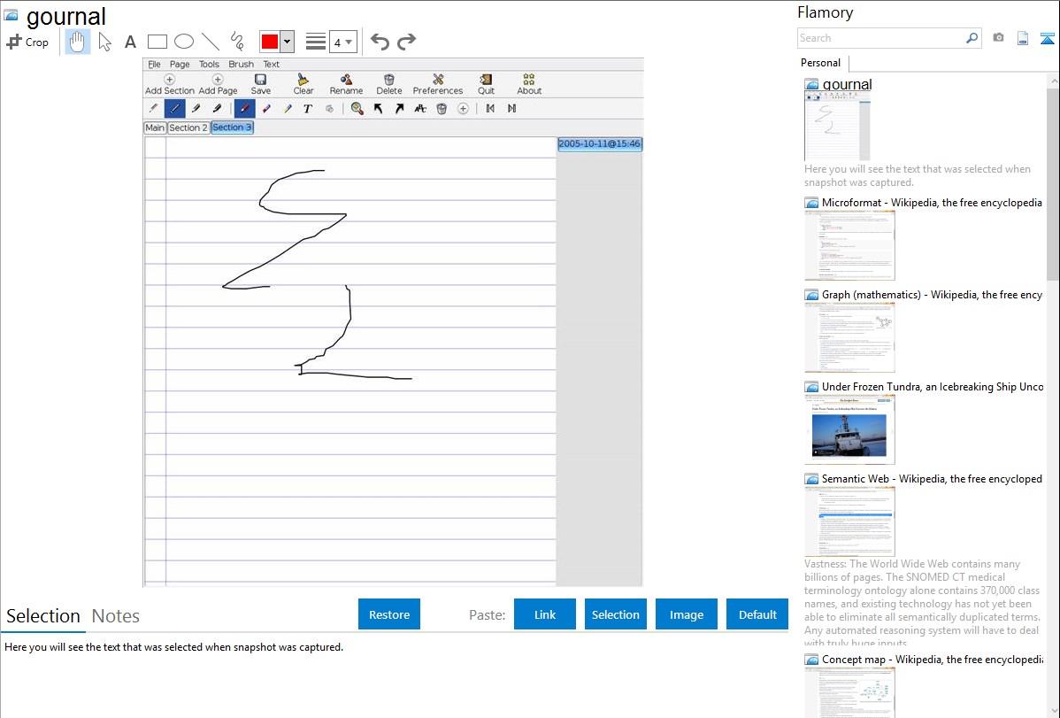Click the Default paste button

coord(757,614)
